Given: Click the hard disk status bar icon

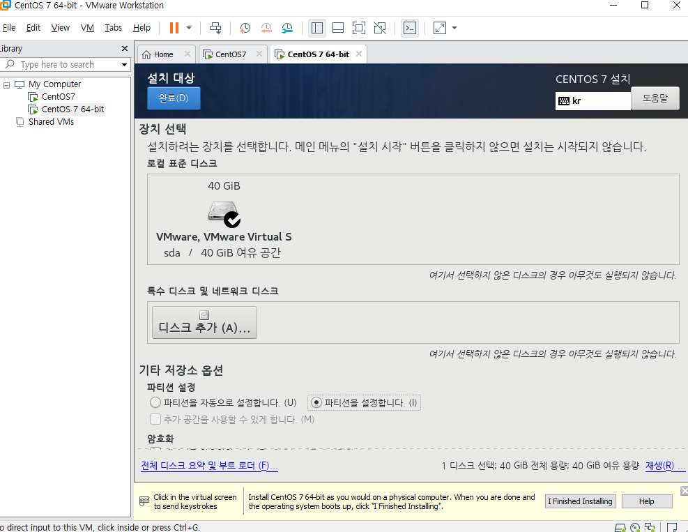Looking at the screenshot, I should click(620, 528).
